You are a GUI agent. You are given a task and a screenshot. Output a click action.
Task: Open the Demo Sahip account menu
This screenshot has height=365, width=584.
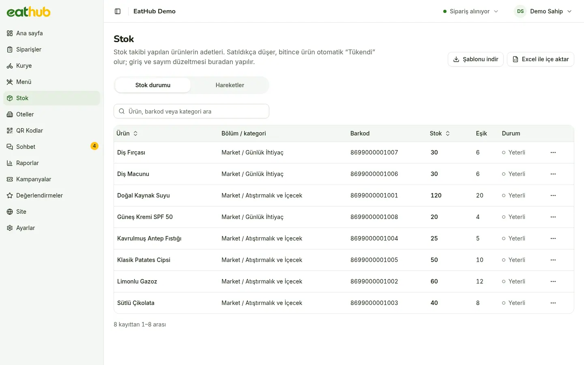543,11
